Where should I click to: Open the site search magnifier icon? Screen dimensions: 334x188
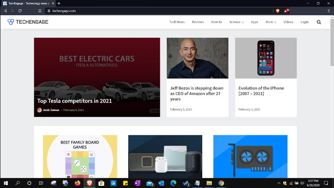click(x=319, y=22)
